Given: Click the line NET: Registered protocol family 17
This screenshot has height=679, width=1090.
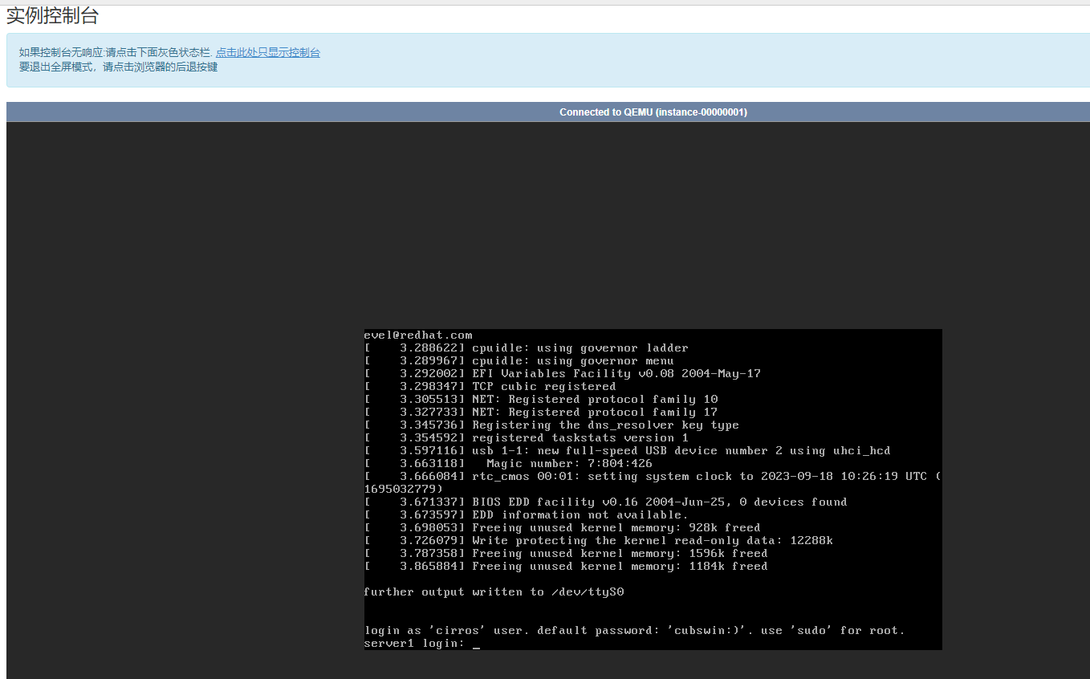Looking at the screenshot, I should click(541, 413).
